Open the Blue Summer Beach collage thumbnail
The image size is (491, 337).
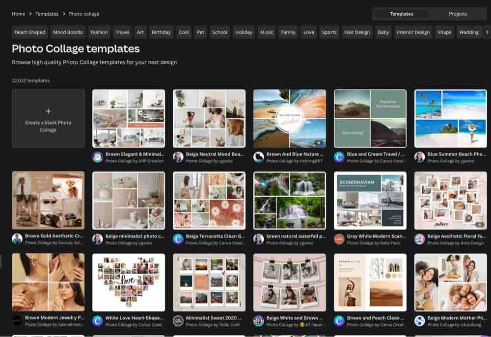point(450,118)
